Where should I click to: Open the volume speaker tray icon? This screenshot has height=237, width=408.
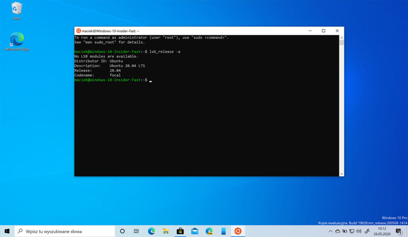pos(359,231)
